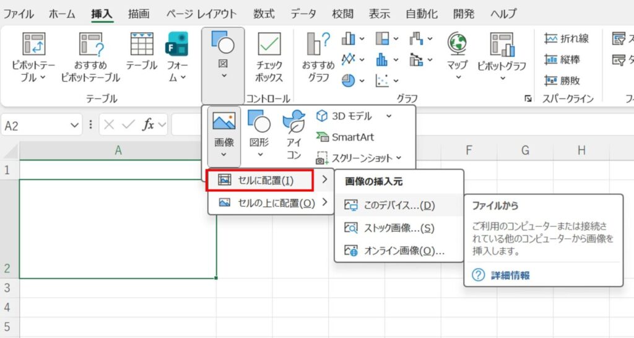Open the ピボットグラフ button
Image resolution: width=634 pixels, height=338 pixels.
coord(502,56)
